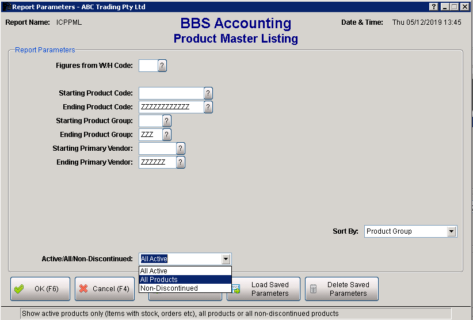Click lookup button for Ending Product Group

point(167,135)
